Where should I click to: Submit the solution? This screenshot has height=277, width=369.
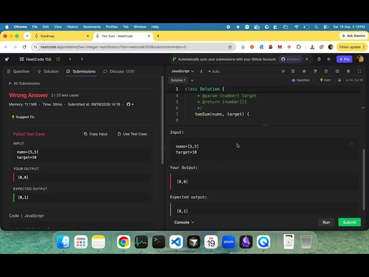(349, 222)
